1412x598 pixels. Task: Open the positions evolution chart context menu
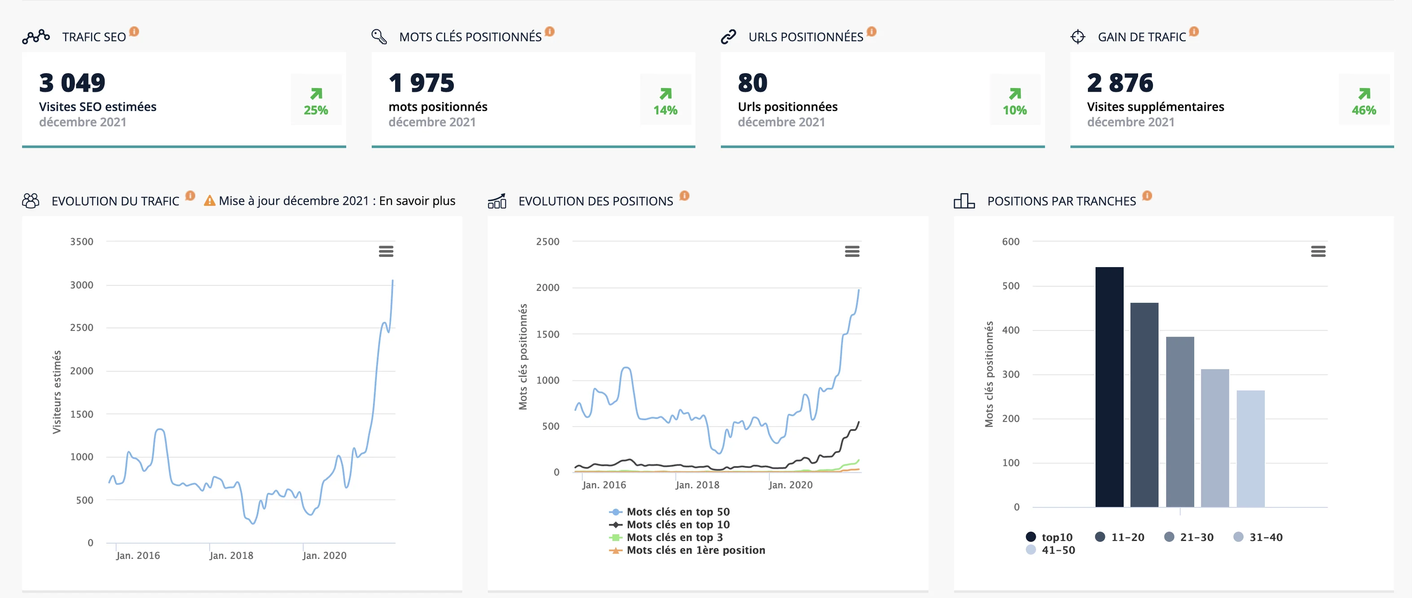(x=852, y=251)
